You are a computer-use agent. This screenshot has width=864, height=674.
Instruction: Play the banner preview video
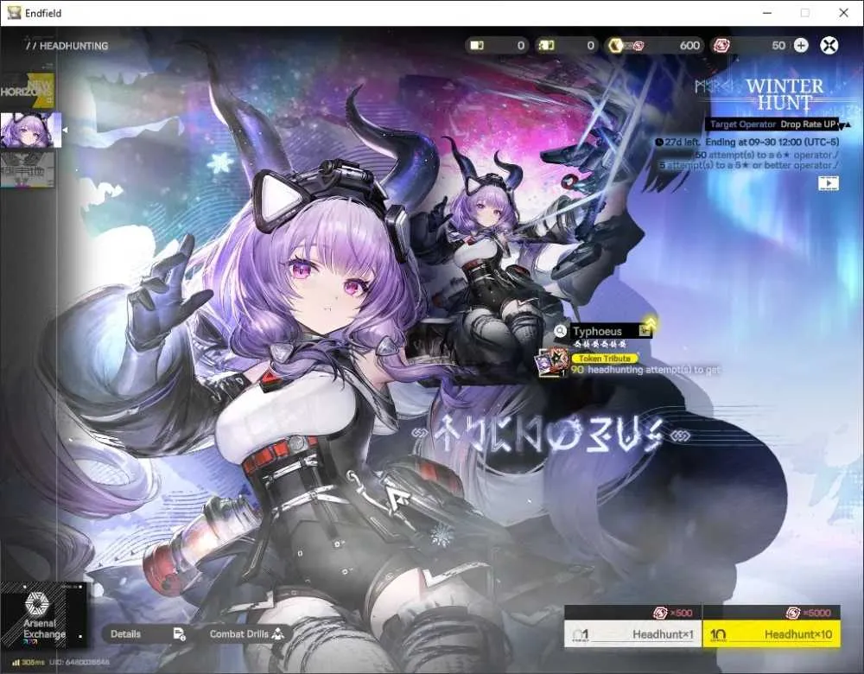pos(829,183)
